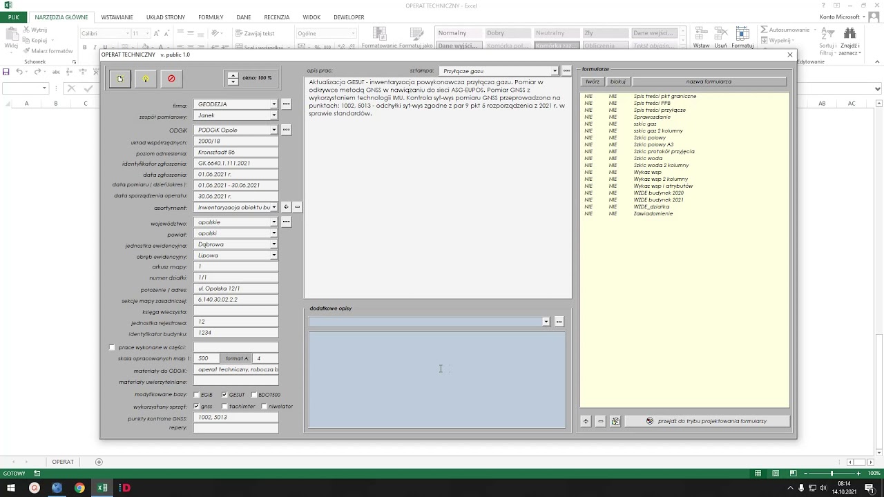The image size is (884, 497).
Task: Open UKŁAD STRONY ribbon tab
Action: pyautogui.click(x=166, y=17)
